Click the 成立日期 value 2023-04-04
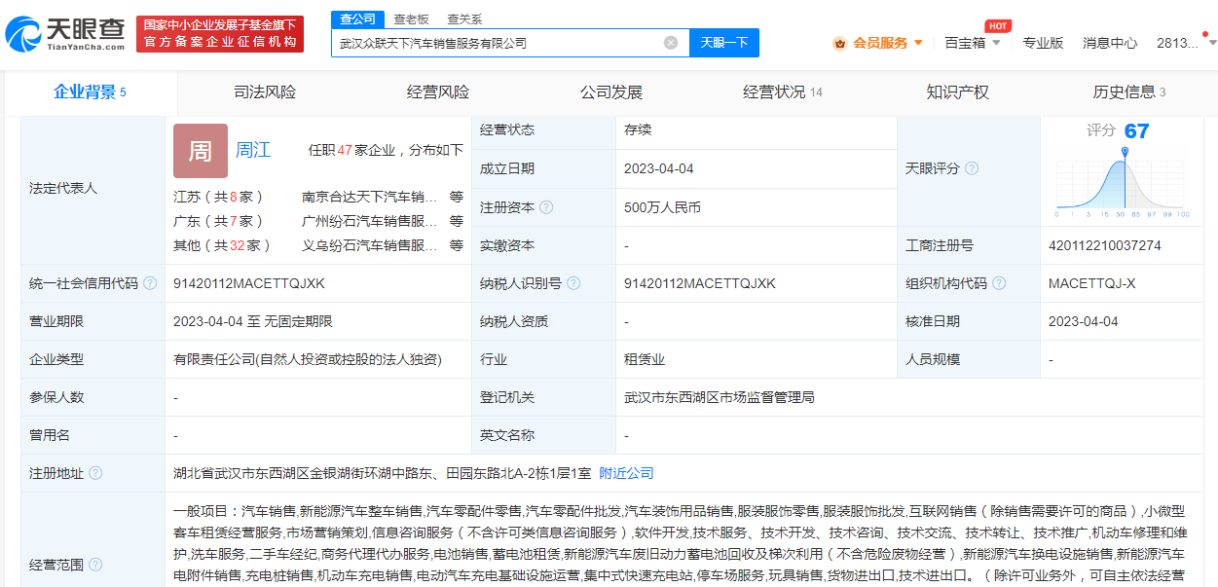Viewport: 1218px width, 587px height. pyautogui.click(x=659, y=168)
